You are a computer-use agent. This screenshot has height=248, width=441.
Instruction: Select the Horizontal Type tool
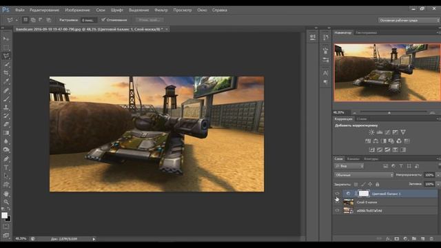pyautogui.click(x=6, y=167)
